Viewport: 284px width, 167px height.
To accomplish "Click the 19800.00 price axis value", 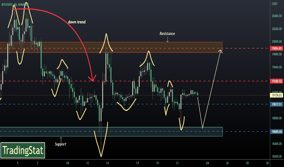I will tap(277, 54).
